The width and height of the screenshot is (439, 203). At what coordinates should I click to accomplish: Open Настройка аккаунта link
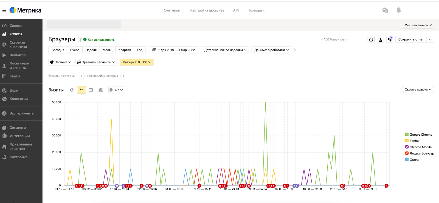tap(207, 10)
